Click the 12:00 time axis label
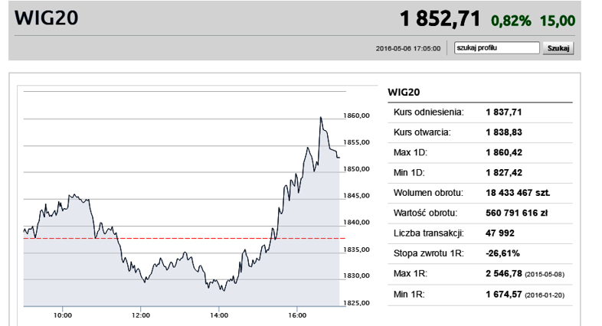This screenshot has width=602, height=326. pos(140,315)
